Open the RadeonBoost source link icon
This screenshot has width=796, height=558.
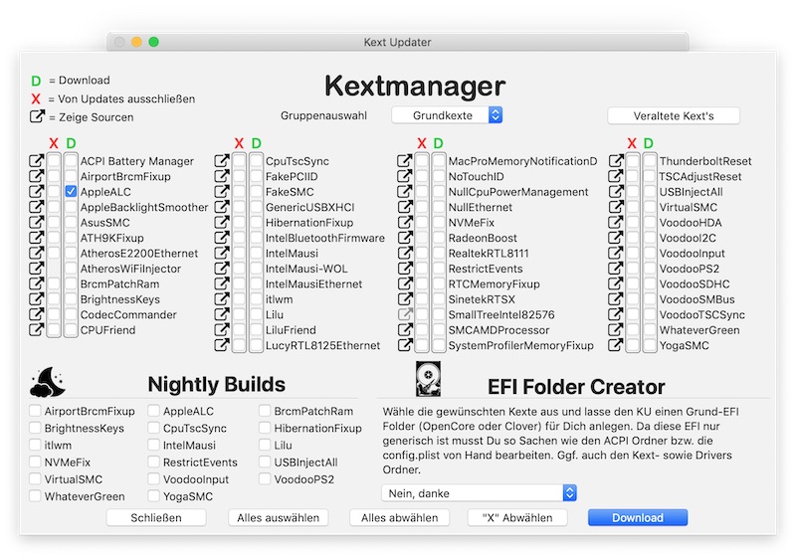[405, 238]
